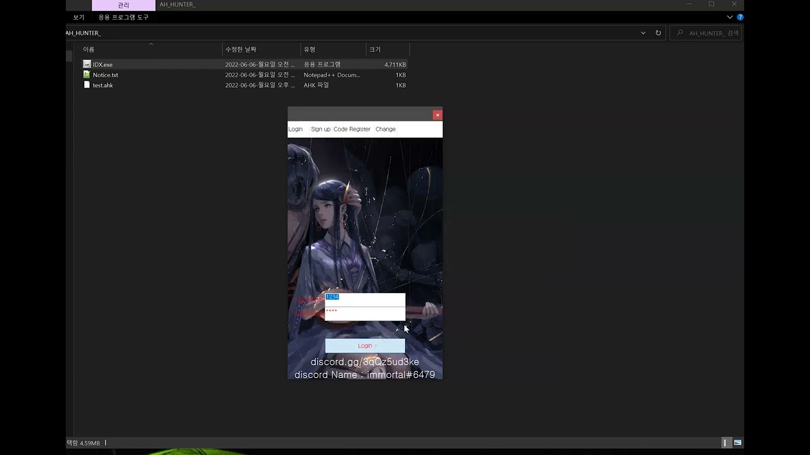Click the AH_HUNTER_ search box
The image size is (810, 455).
pos(706,33)
